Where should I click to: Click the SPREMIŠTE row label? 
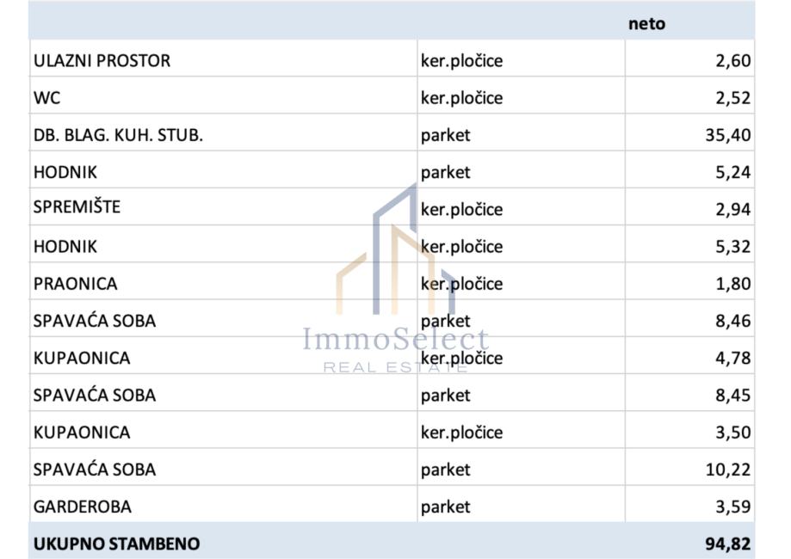click(x=77, y=207)
